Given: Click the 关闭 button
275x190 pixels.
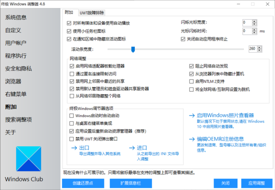Looking at the screenshot, I should 225,183.
